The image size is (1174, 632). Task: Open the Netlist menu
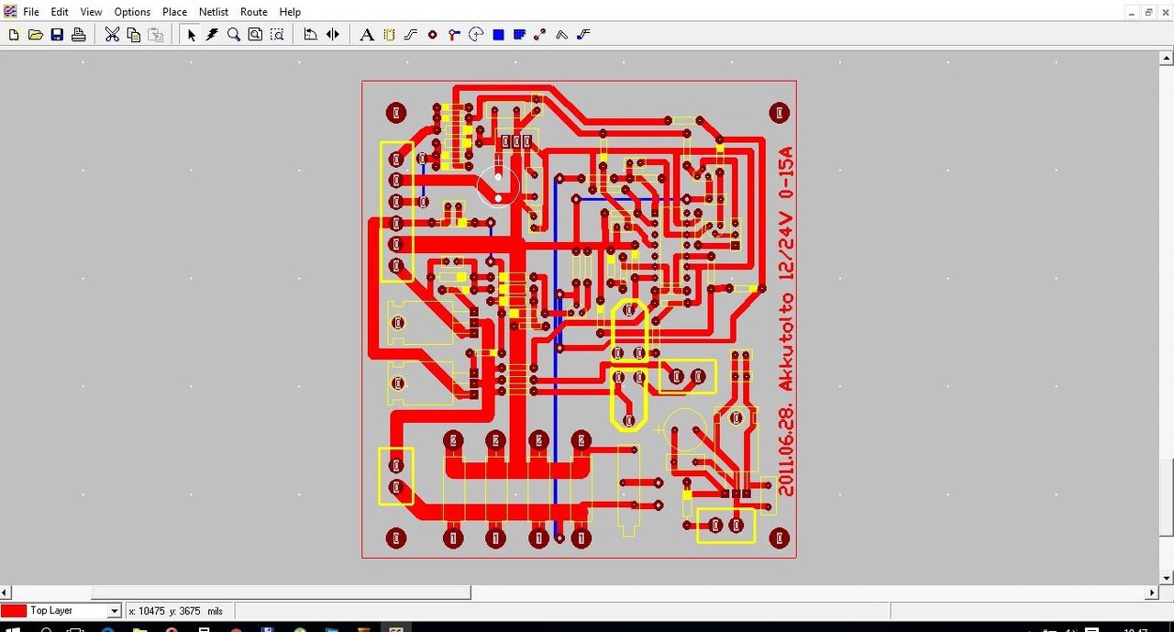pos(214,12)
